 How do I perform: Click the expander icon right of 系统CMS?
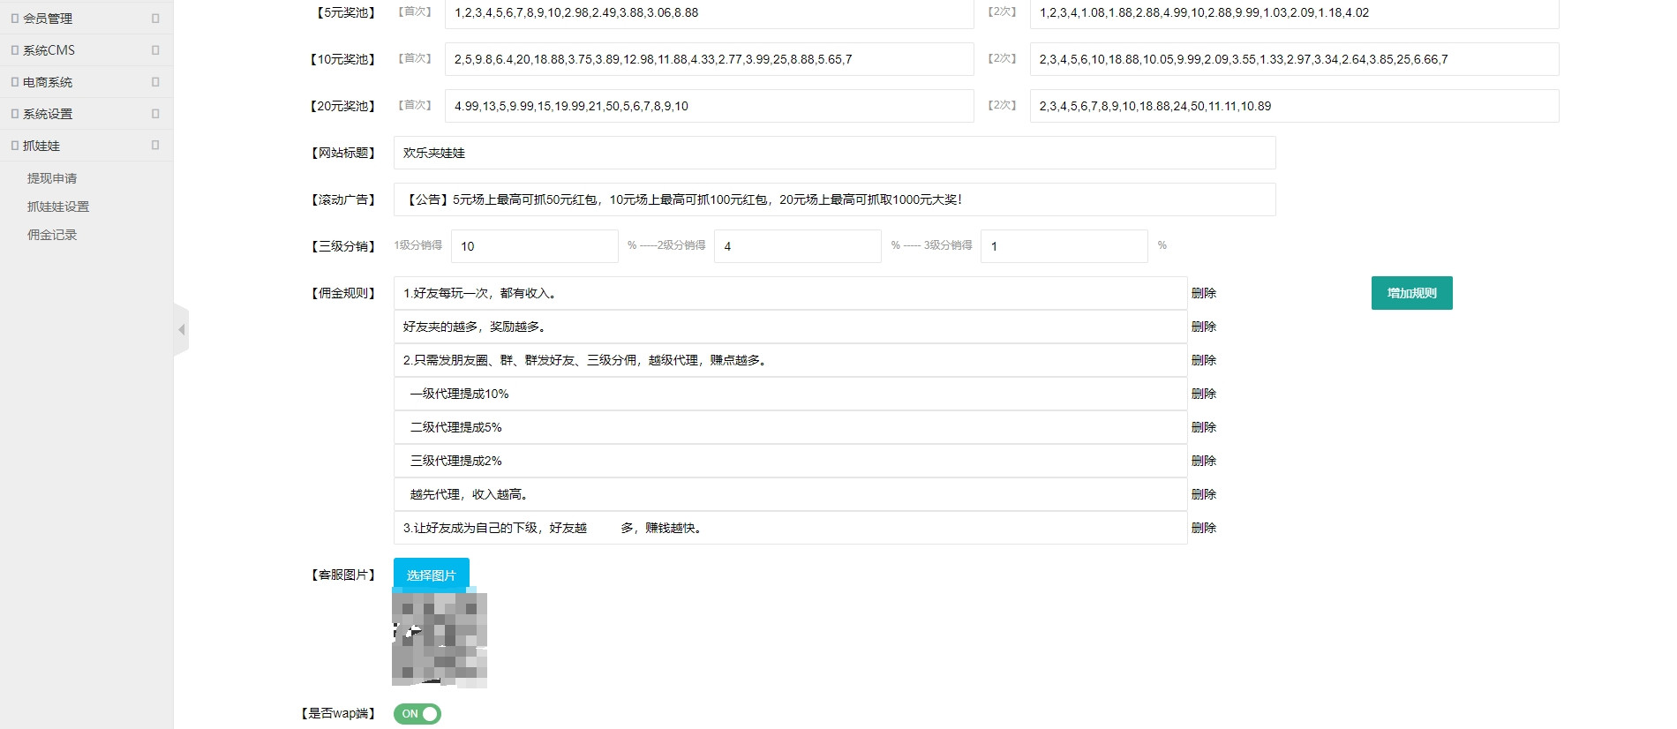155,50
